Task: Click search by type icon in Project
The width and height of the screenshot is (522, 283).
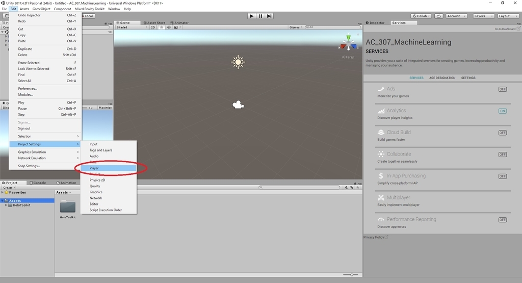Action: 346,188
